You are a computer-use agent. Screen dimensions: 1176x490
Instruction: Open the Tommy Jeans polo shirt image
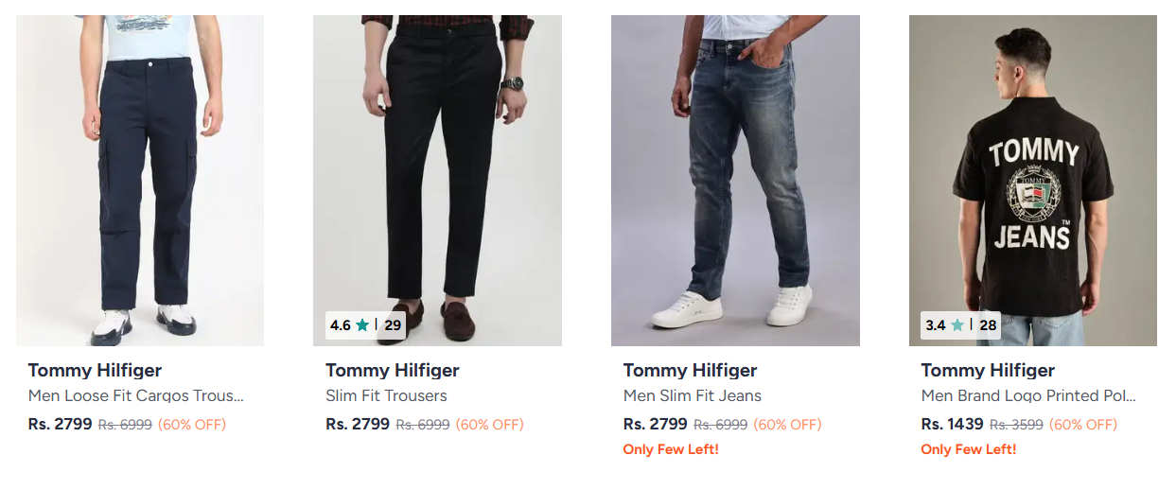pos(1032,180)
